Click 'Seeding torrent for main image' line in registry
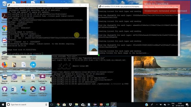 pos(124,53)
